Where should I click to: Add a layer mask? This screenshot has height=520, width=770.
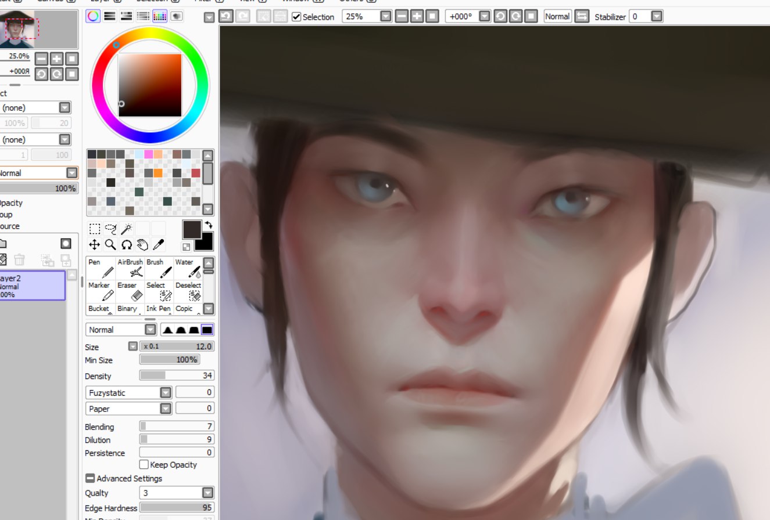click(66, 244)
